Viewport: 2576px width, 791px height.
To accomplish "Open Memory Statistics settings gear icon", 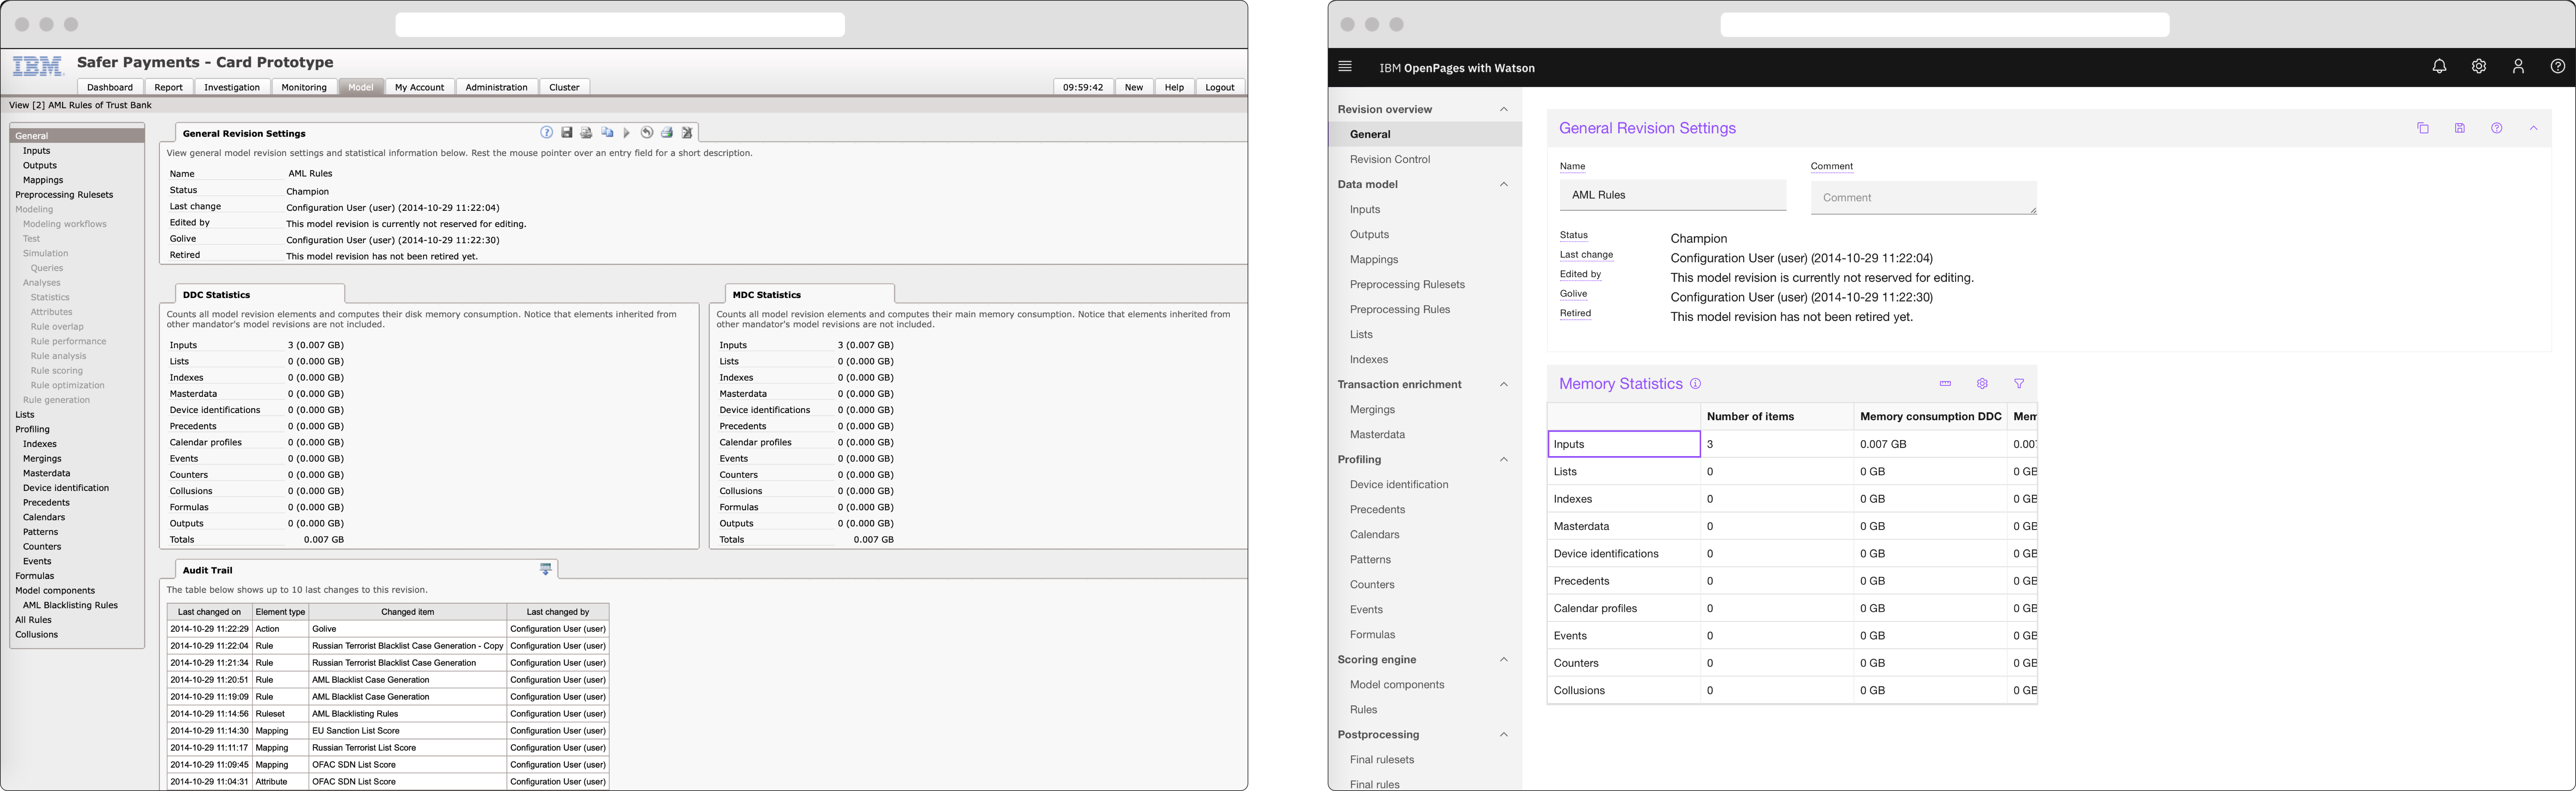I will (1982, 384).
